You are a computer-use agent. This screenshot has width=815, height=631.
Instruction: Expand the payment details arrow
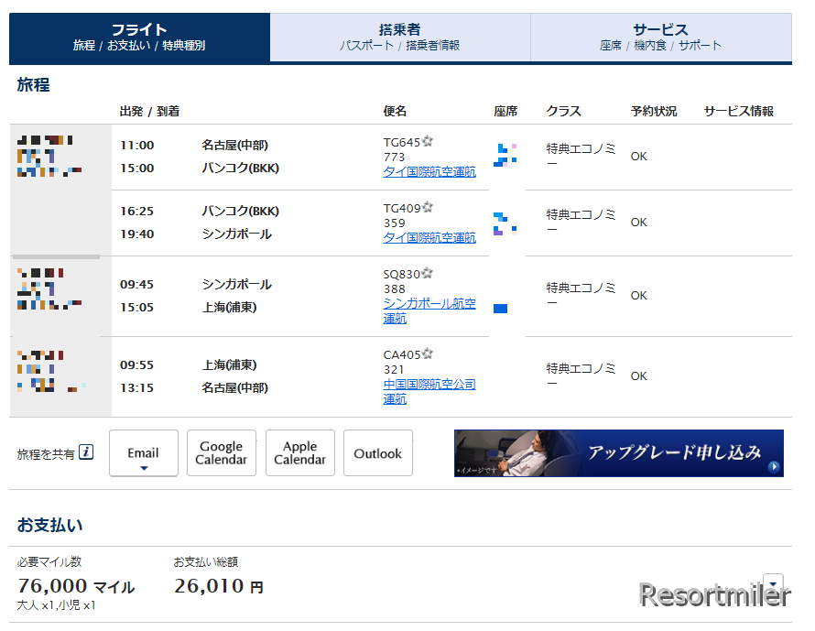(x=773, y=582)
